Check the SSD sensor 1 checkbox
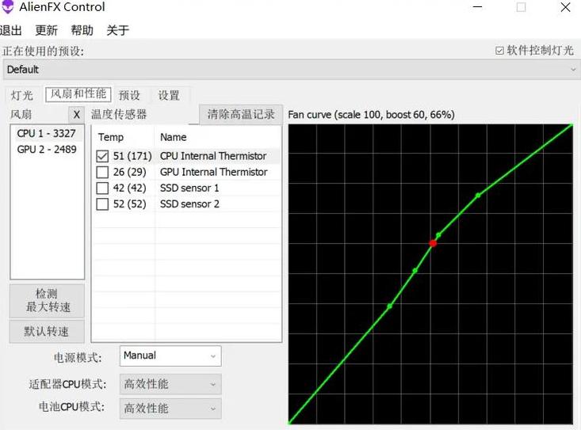581x430 pixels. click(x=102, y=188)
